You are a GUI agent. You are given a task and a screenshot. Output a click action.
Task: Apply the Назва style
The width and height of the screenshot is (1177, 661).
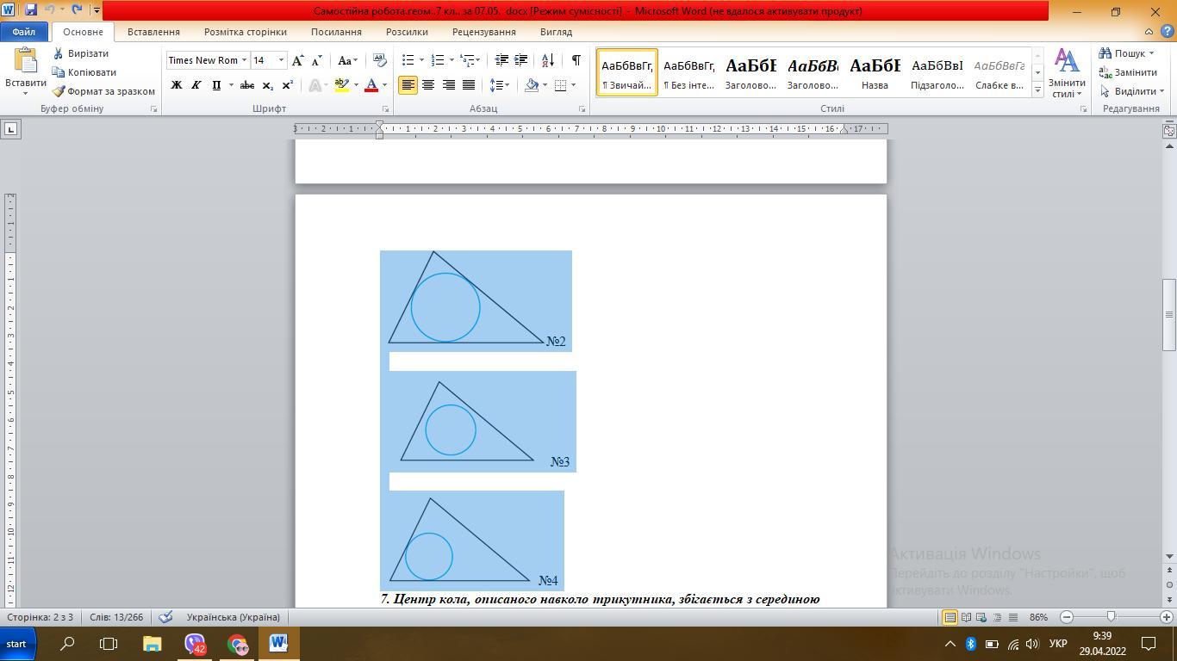pos(875,72)
